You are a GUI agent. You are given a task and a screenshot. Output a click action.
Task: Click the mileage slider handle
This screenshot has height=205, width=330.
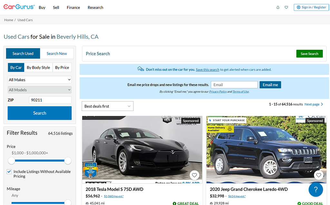[68, 203]
